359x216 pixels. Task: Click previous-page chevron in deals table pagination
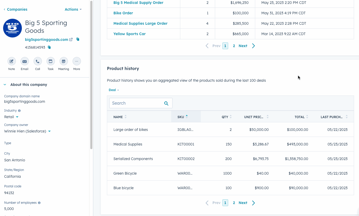click(x=207, y=46)
